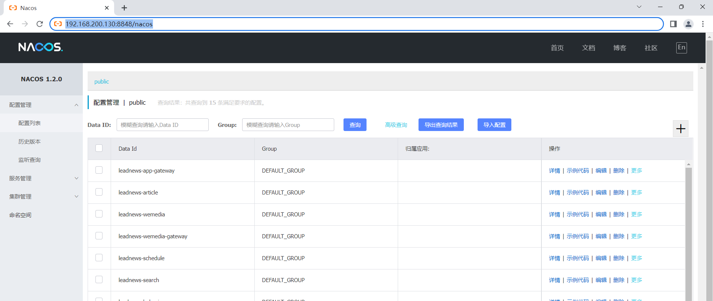
Task: Check the leadnews-wemedia row checkbox
Action: pyautogui.click(x=99, y=214)
